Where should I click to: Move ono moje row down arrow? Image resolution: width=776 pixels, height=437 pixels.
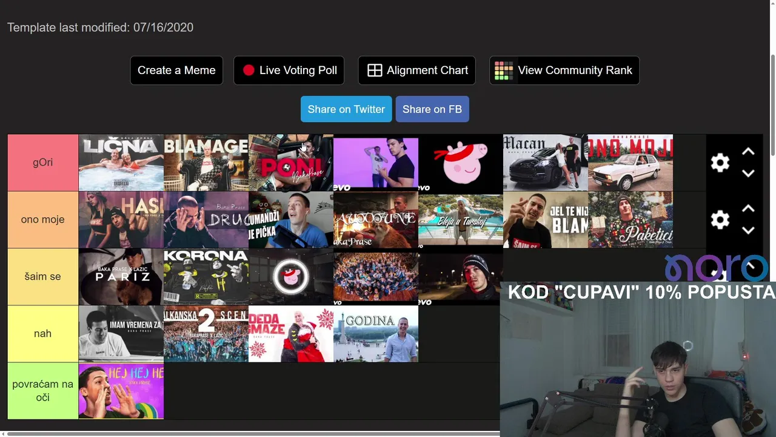(x=748, y=231)
